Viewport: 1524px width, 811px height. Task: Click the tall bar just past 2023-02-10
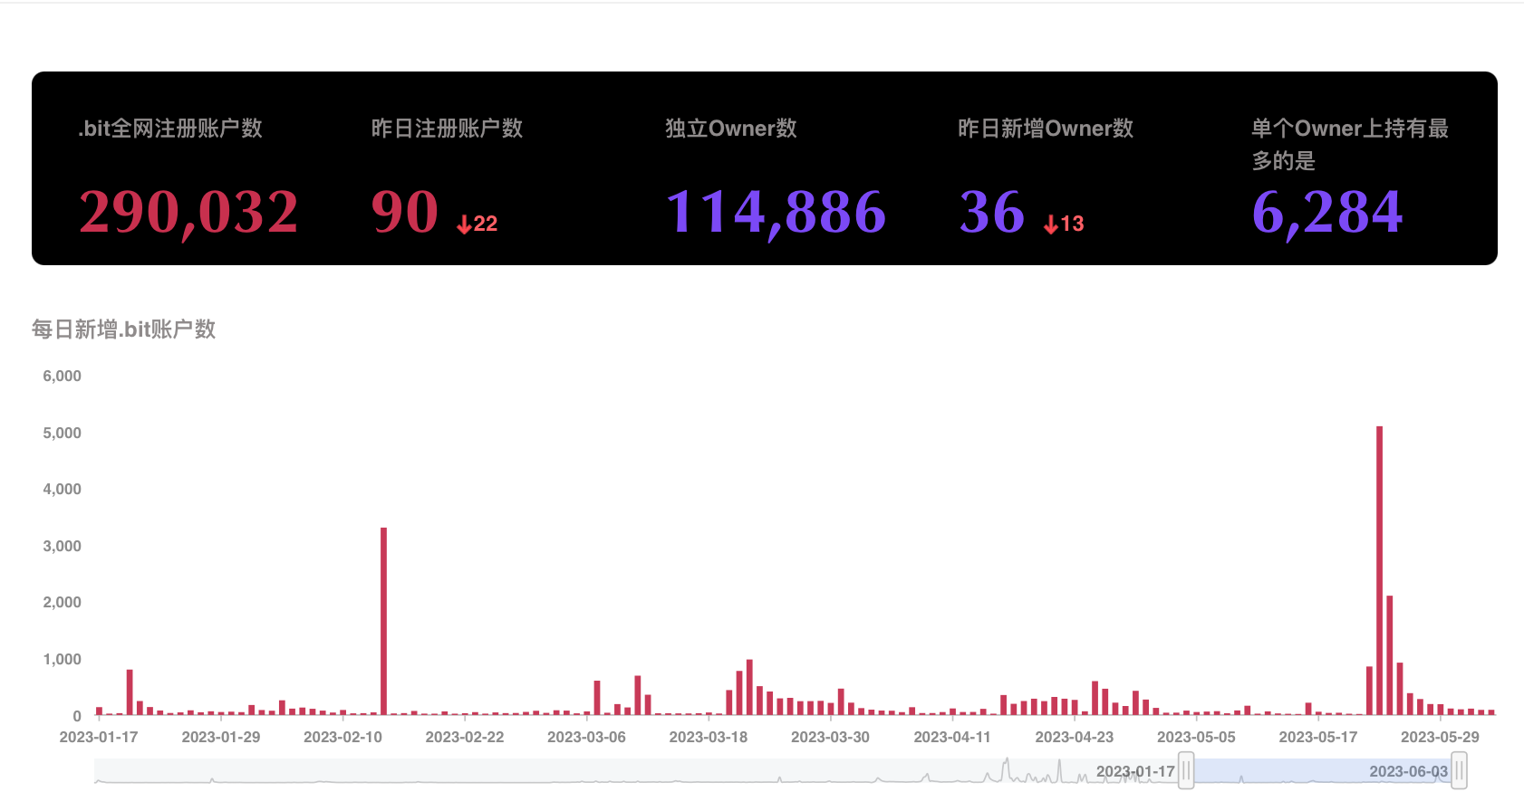click(384, 621)
